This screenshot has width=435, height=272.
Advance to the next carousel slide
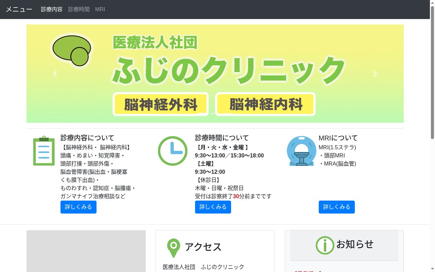pos(375,73)
